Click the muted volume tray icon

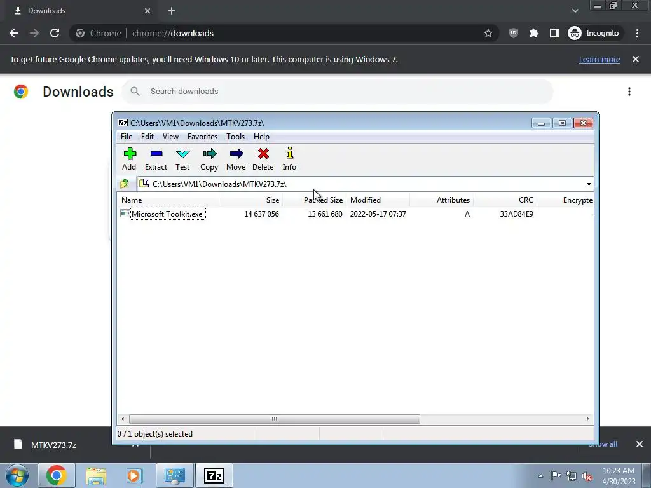tap(587, 476)
